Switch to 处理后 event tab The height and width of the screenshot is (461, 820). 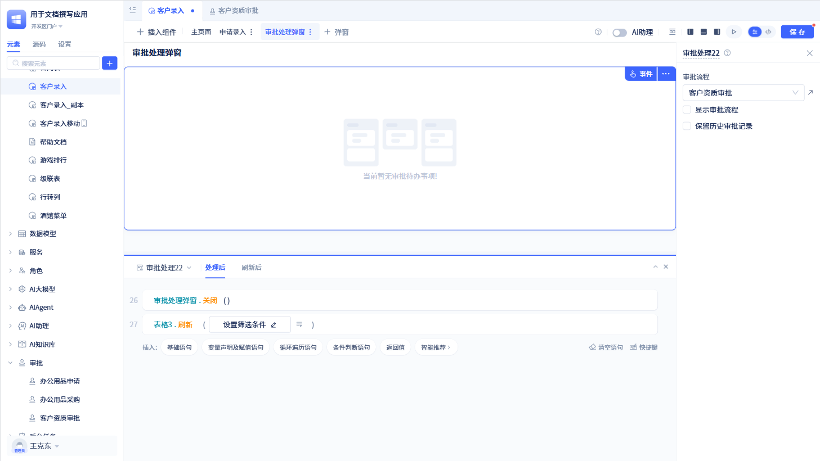215,268
